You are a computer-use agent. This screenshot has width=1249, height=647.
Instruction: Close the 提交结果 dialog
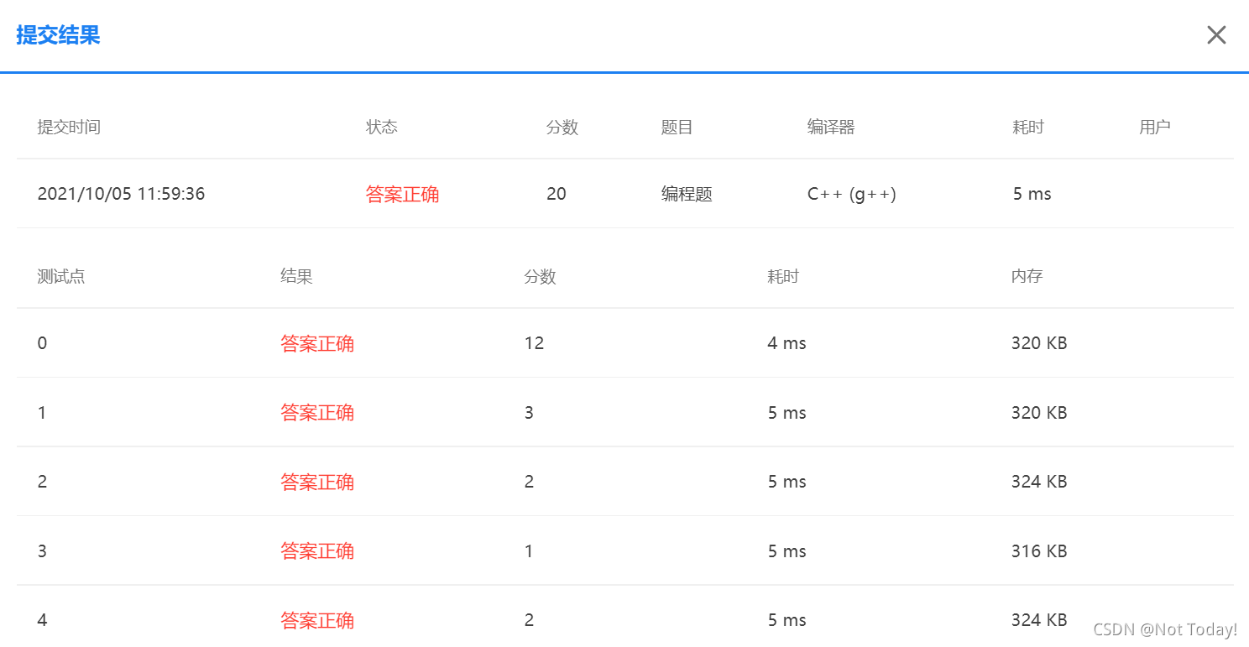(1216, 34)
